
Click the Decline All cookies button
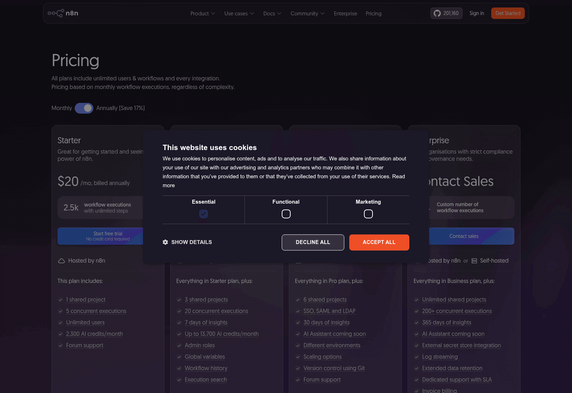click(313, 242)
